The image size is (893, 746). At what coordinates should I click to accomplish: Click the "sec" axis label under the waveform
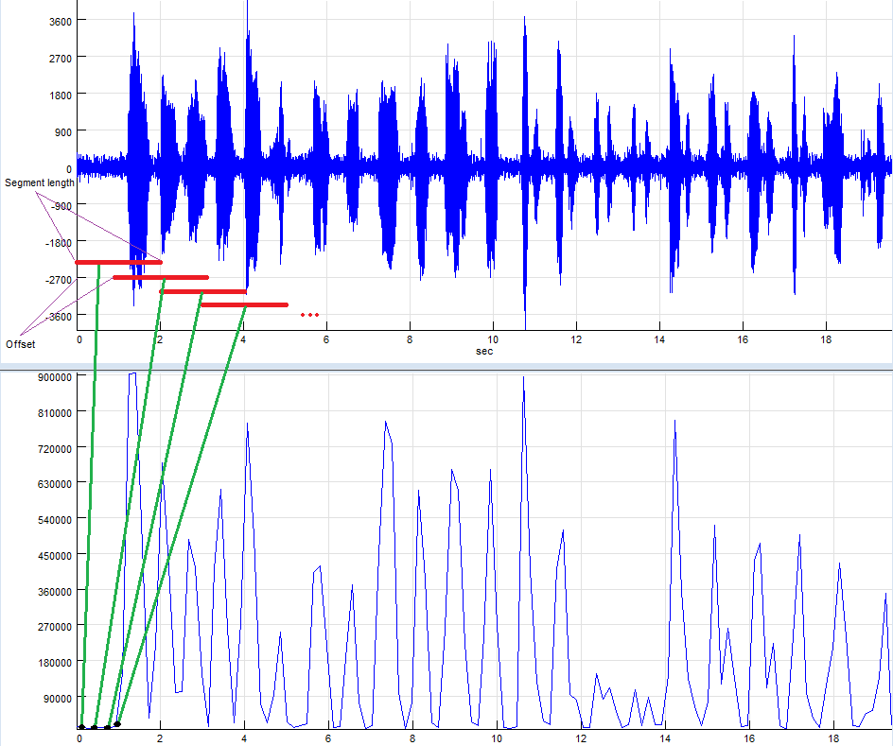pos(483,351)
